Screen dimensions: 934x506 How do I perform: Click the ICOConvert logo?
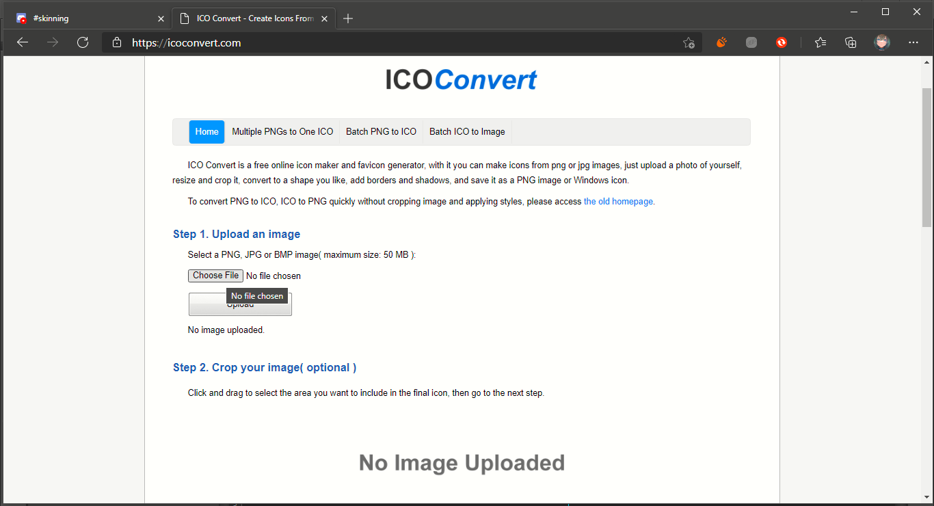click(461, 80)
